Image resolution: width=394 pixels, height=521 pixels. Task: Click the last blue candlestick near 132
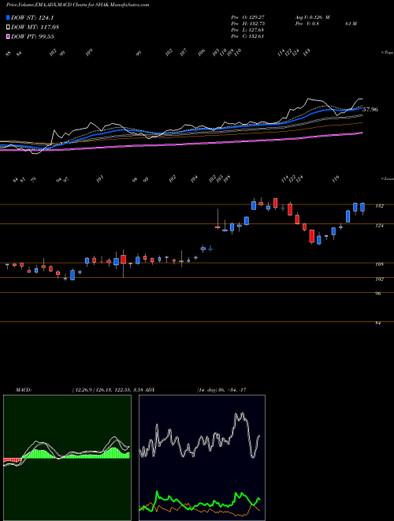pos(362,208)
